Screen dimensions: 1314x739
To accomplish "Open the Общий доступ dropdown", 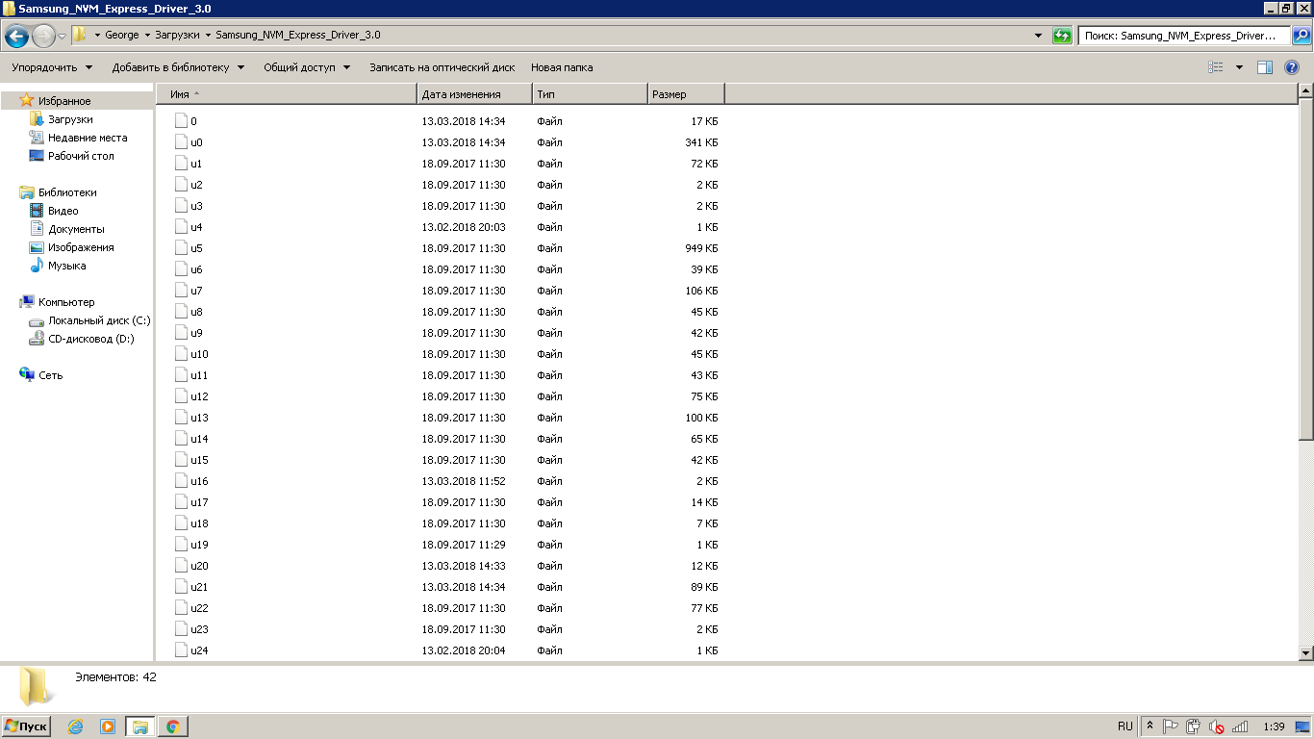I will click(307, 67).
